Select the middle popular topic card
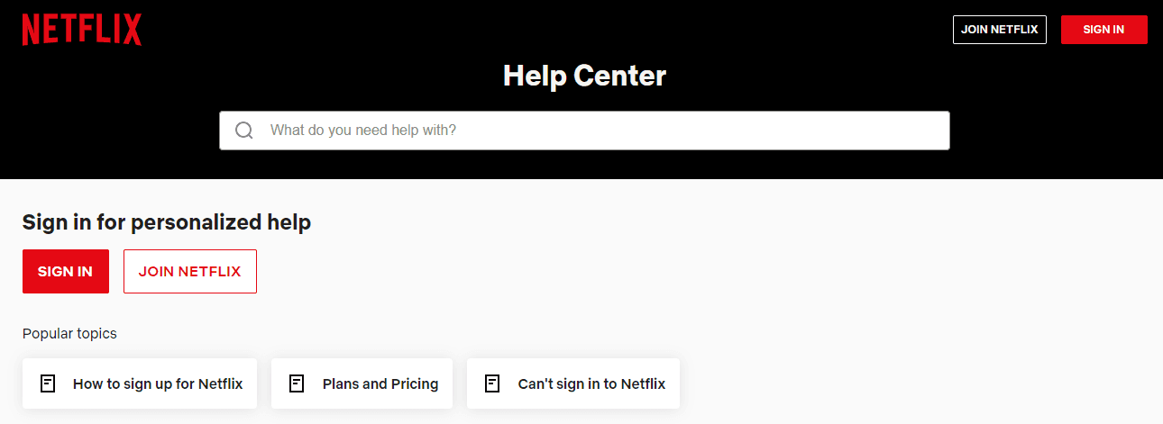The width and height of the screenshot is (1163, 424). (363, 383)
